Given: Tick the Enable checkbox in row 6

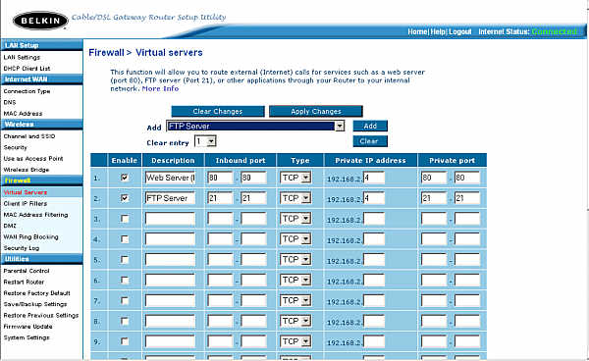Looking at the screenshot, I should point(125,280).
